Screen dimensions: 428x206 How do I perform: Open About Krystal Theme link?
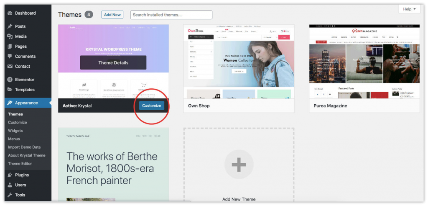(x=27, y=155)
